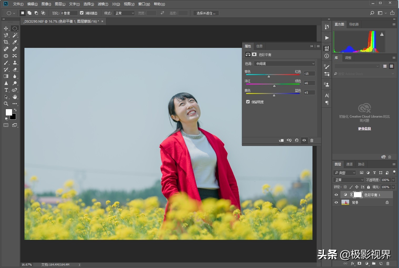Open the 滤镜 menu
Image resolution: width=399 pixels, height=268 pixels.
[103, 4]
